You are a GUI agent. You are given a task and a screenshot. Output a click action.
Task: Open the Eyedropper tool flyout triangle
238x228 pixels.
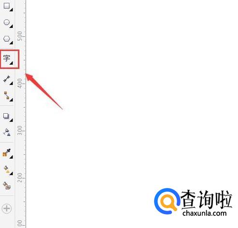pos(11,157)
